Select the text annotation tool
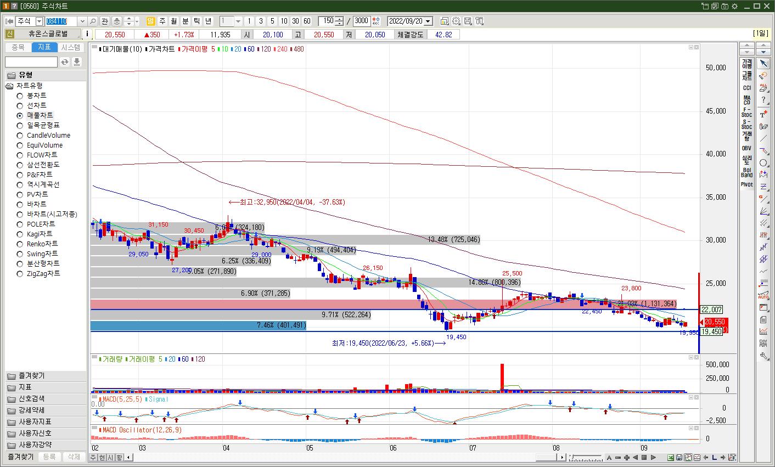 coord(763,114)
